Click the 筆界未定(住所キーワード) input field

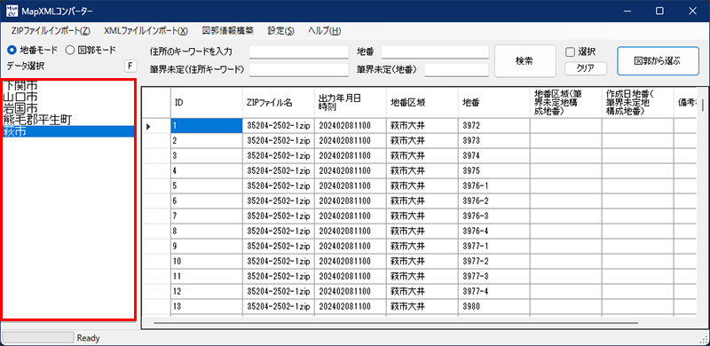point(299,70)
